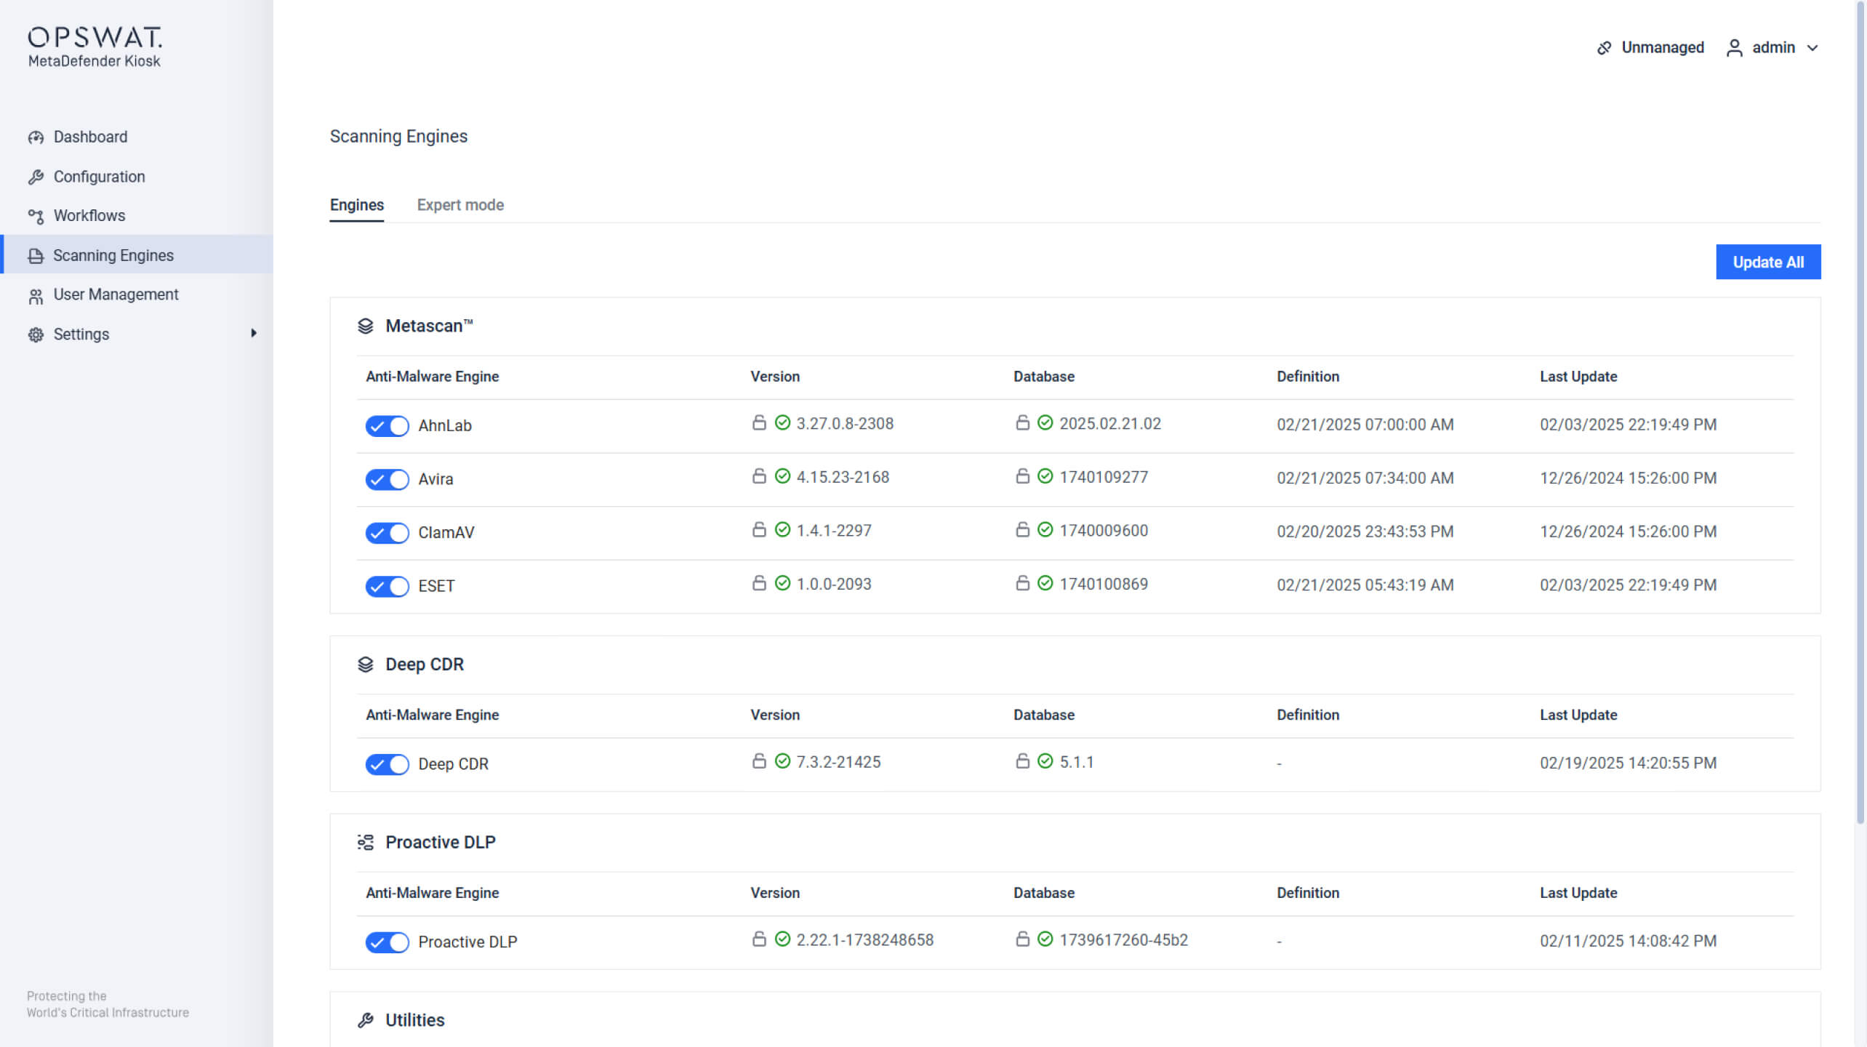Viewport: 1867px width, 1047px height.
Task: Select the Engines tab
Action: (356, 205)
